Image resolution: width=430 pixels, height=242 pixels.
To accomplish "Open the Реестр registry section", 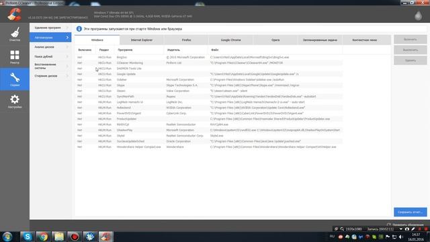I will 15,56.
